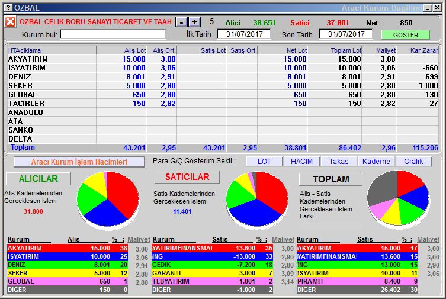Click the TOPLAM button
This screenshot has width=446, height=299.
[x=331, y=179]
